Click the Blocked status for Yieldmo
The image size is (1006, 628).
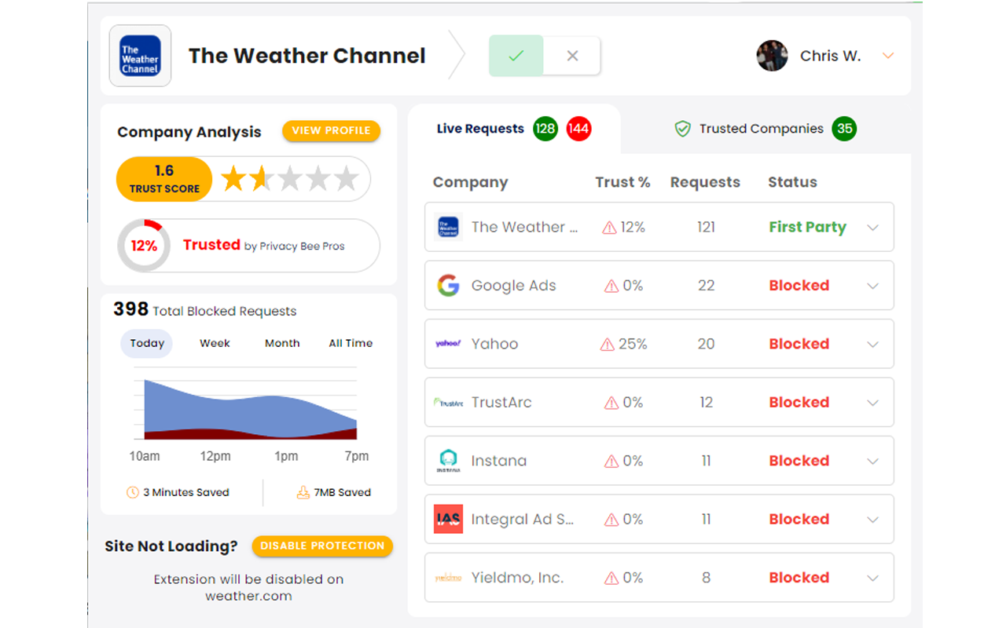coord(799,578)
